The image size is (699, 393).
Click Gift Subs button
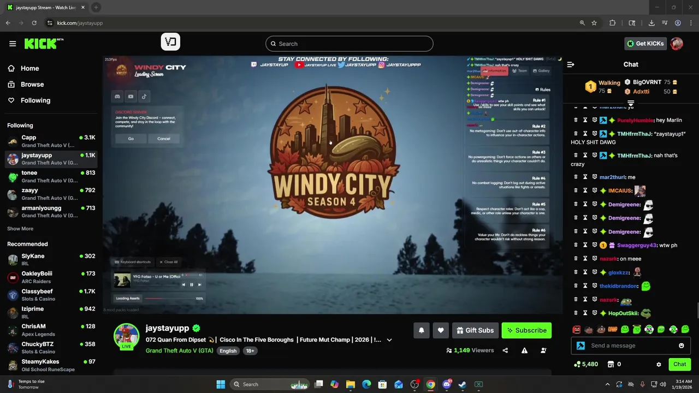tap(475, 330)
